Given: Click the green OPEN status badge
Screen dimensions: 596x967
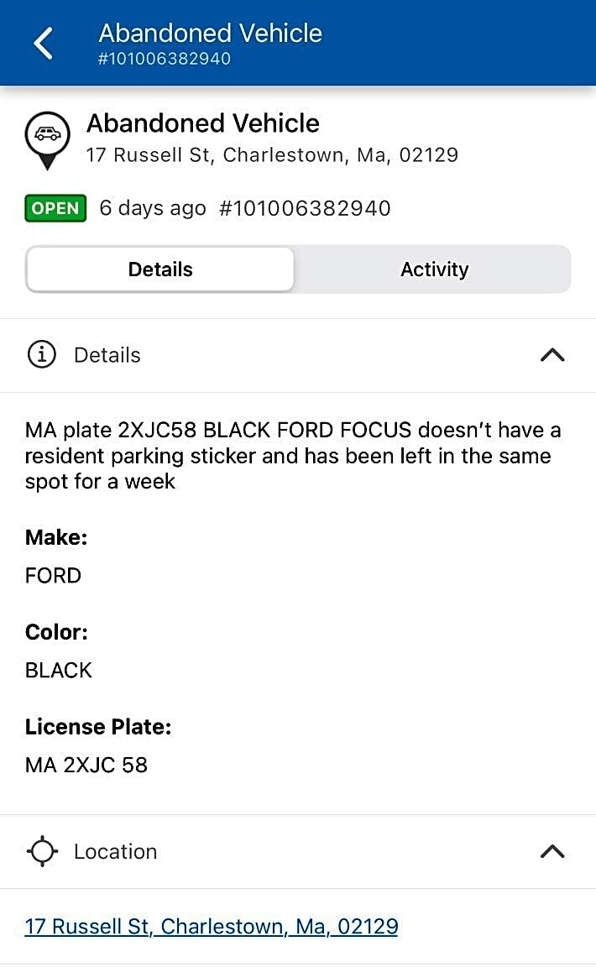Looking at the screenshot, I should pyautogui.click(x=55, y=208).
